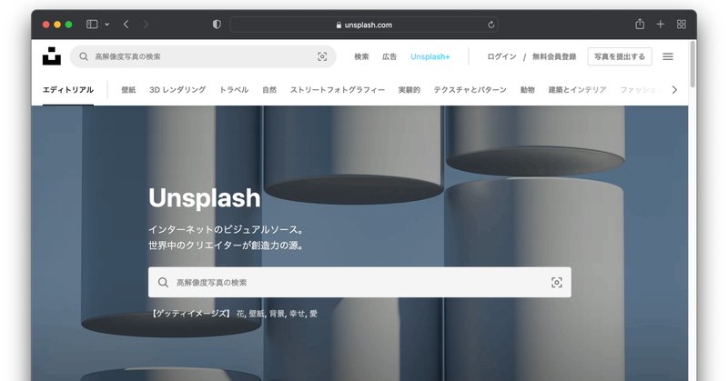
Task: Select the 自然 category tab
Action: (x=269, y=90)
